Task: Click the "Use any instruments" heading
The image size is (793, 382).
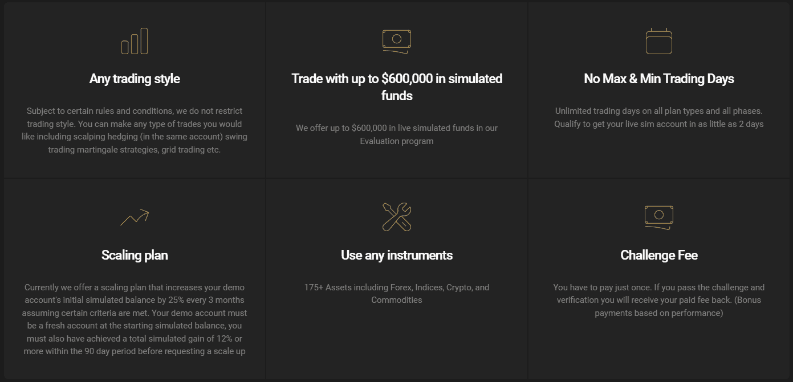Action: [397, 255]
